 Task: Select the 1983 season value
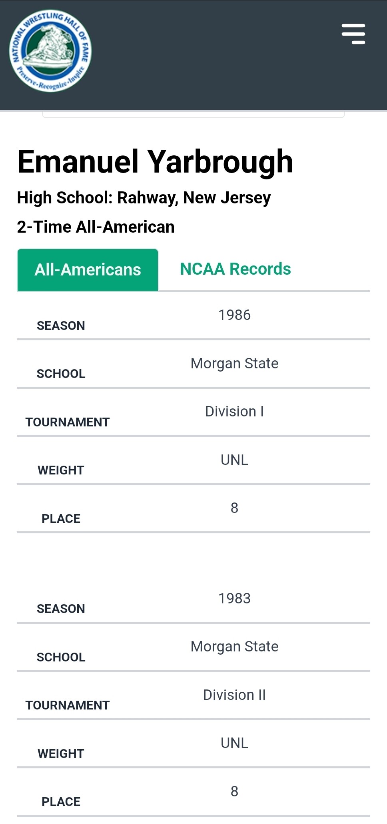[x=234, y=599]
